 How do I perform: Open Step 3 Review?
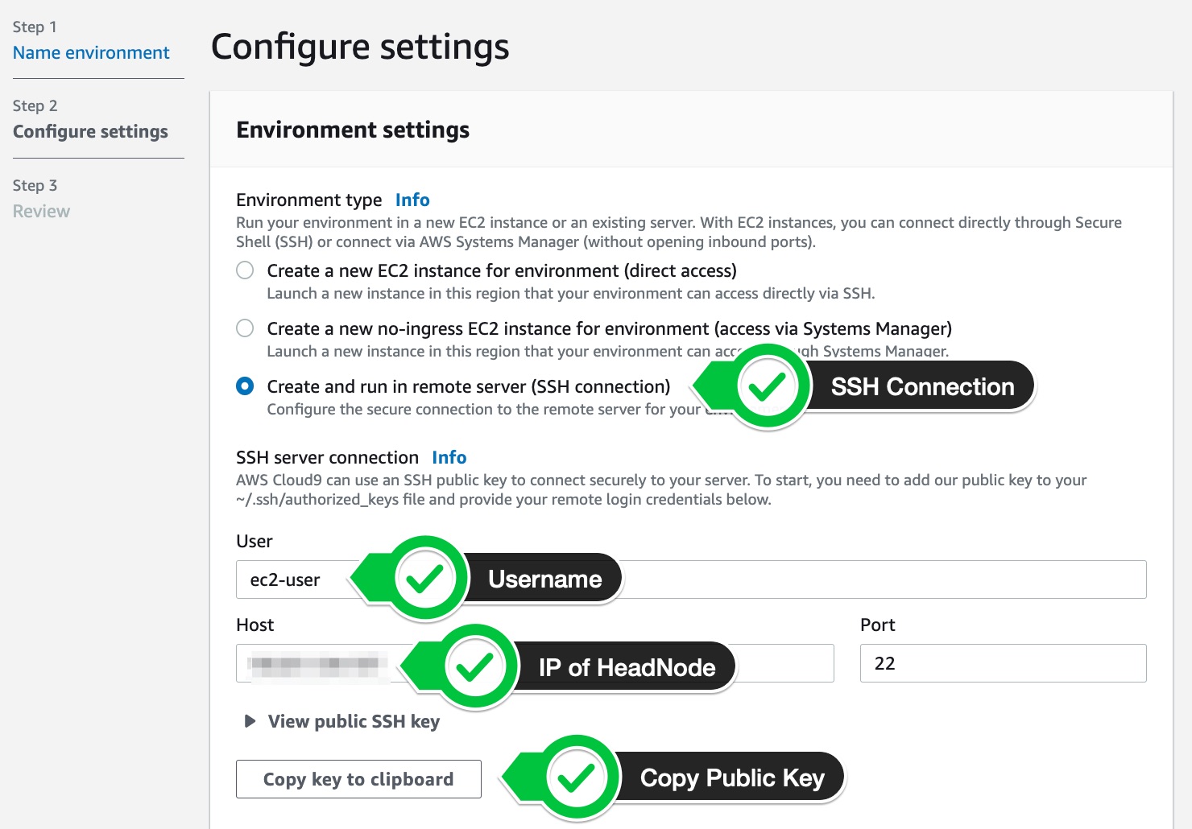tap(41, 211)
